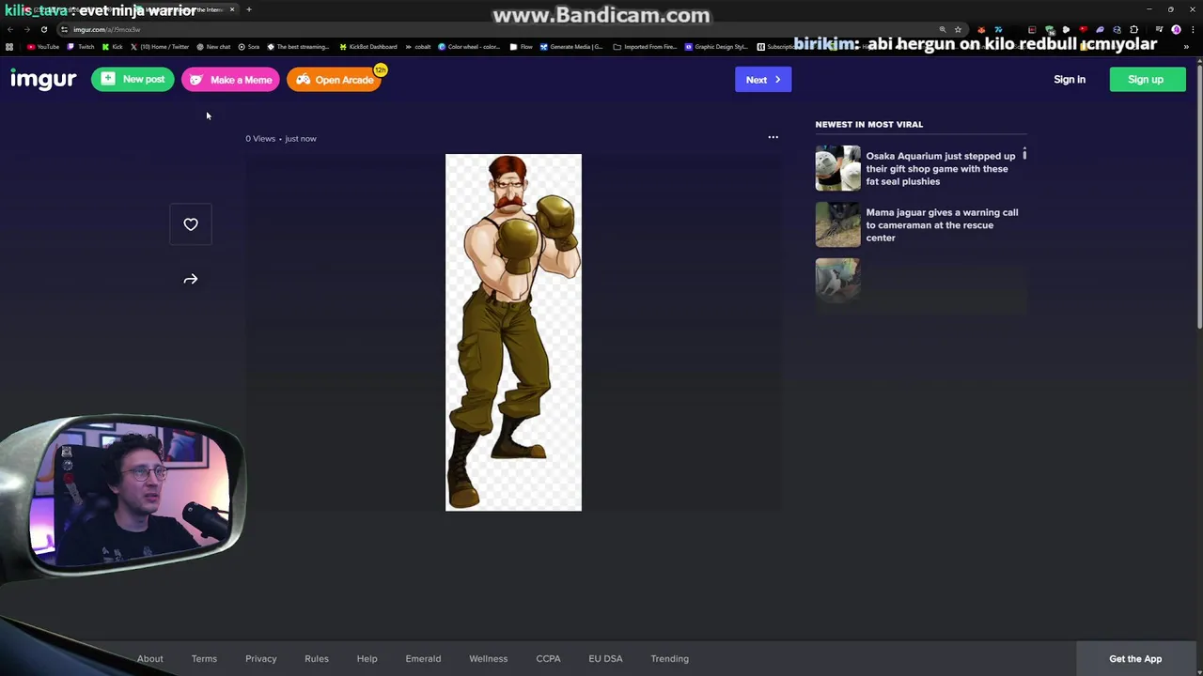Open the Sora bookmark
Image resolution: width=1203 pixels, height=676 pixels.
pos(249,46)
